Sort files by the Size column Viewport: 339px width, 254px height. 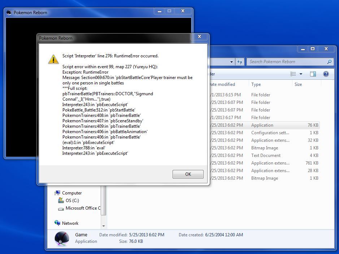298,84
